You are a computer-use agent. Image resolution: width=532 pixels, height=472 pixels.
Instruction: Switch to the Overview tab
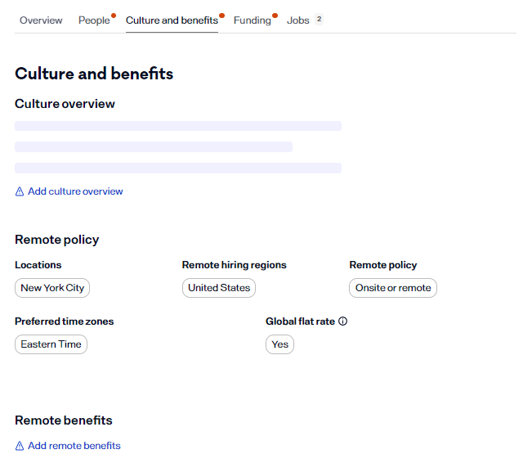point(41,20)
